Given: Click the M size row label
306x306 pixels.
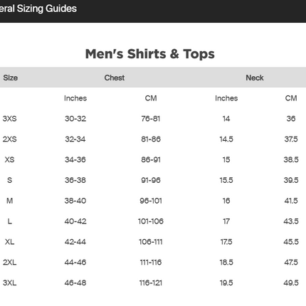Looking at the screenshot, I should click(x=10, y=201).
